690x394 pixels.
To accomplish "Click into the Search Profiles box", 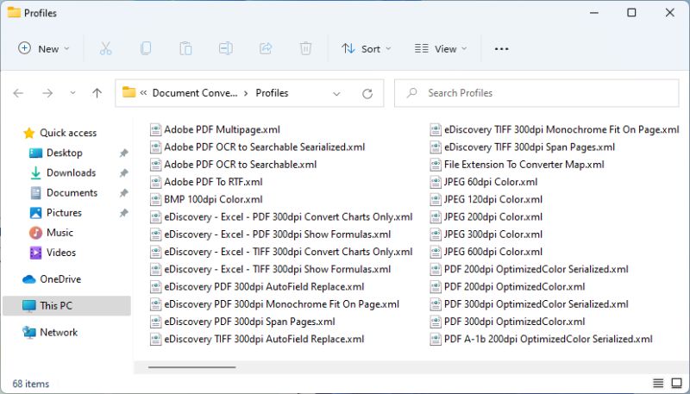I will pos(536,93).
